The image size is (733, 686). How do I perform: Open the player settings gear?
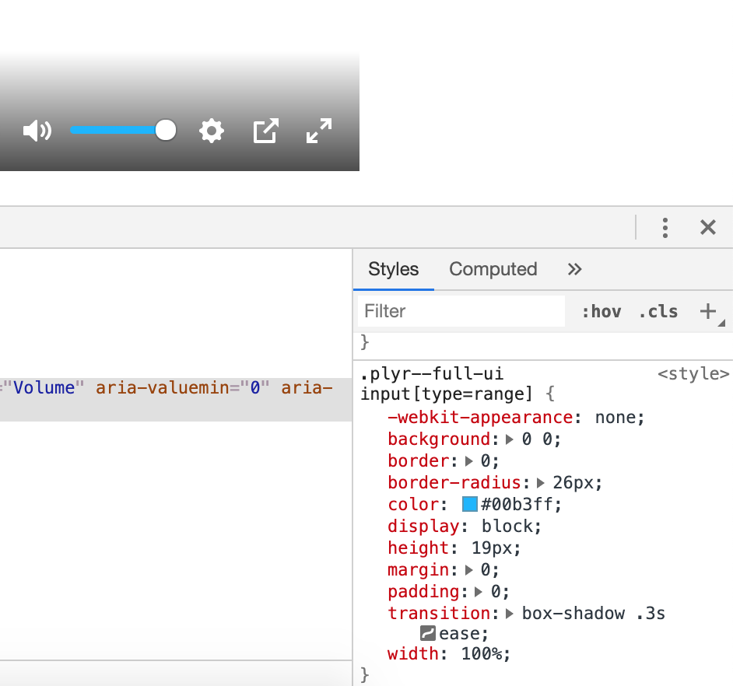click(x=211, y=131)
